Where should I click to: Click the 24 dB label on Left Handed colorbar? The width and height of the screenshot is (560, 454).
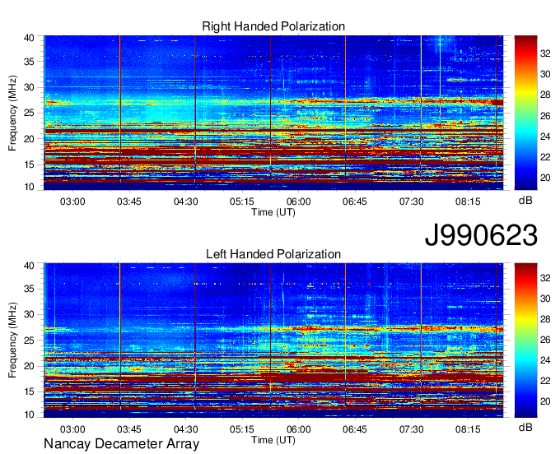[545, 360]
